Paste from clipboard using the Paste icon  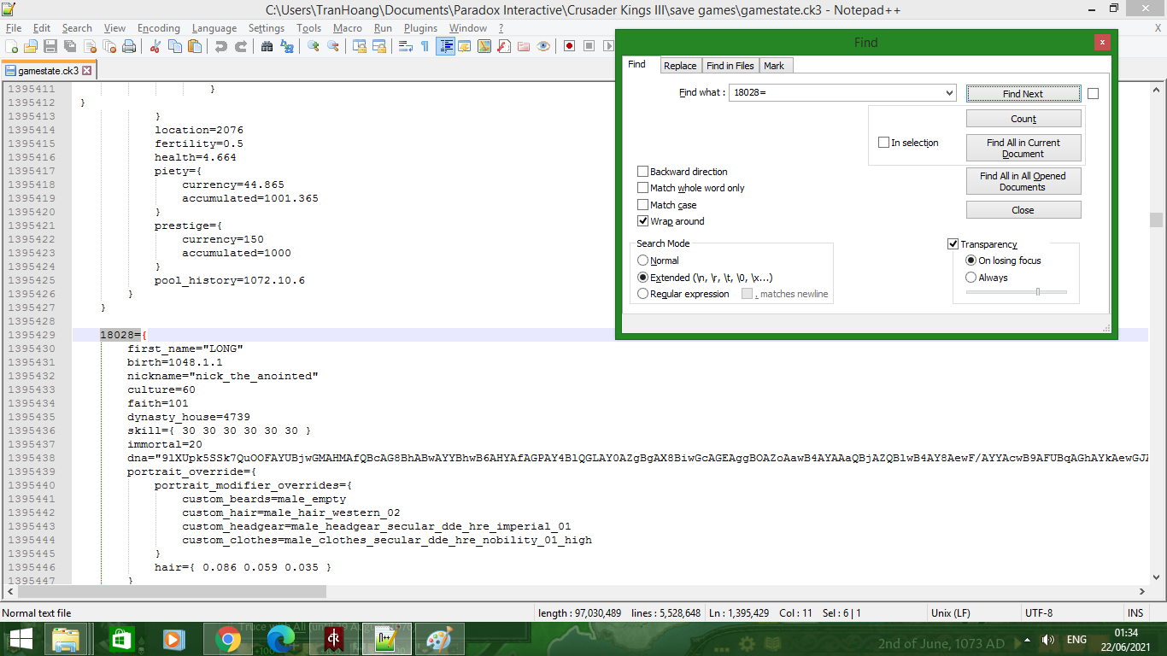pyautogui.click(x=195, y=46)
